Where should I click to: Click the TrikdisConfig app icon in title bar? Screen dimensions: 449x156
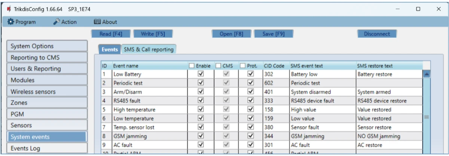click(8, 9)
